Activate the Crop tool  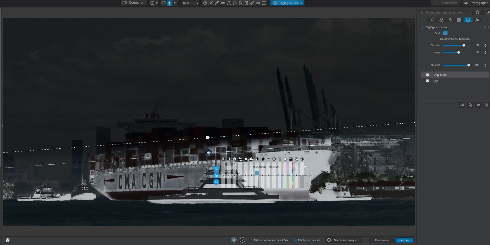pyautogui.click(x=211, y=3)
